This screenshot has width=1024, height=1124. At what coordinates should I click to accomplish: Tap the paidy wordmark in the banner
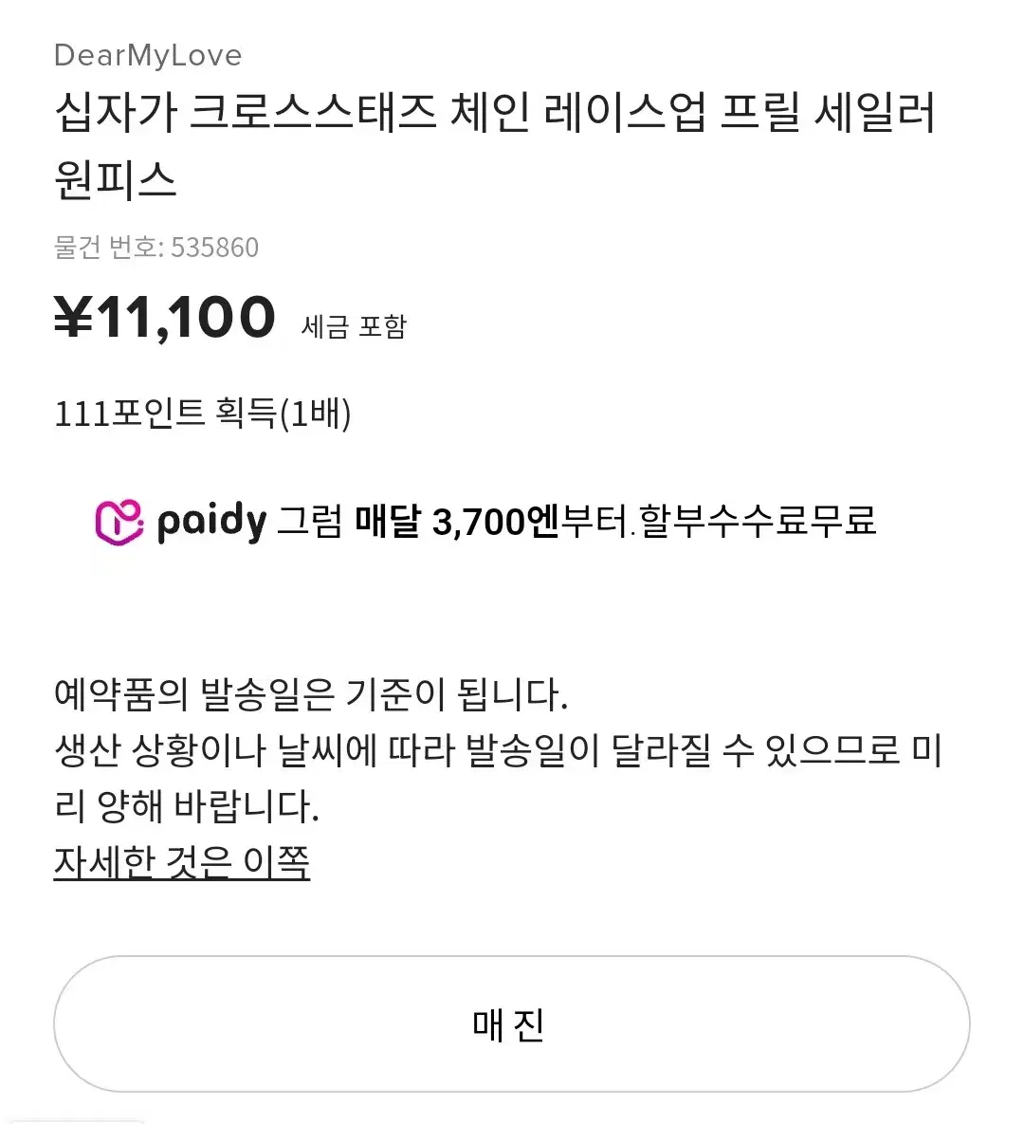pyautogui.click(x=210, y=522)
